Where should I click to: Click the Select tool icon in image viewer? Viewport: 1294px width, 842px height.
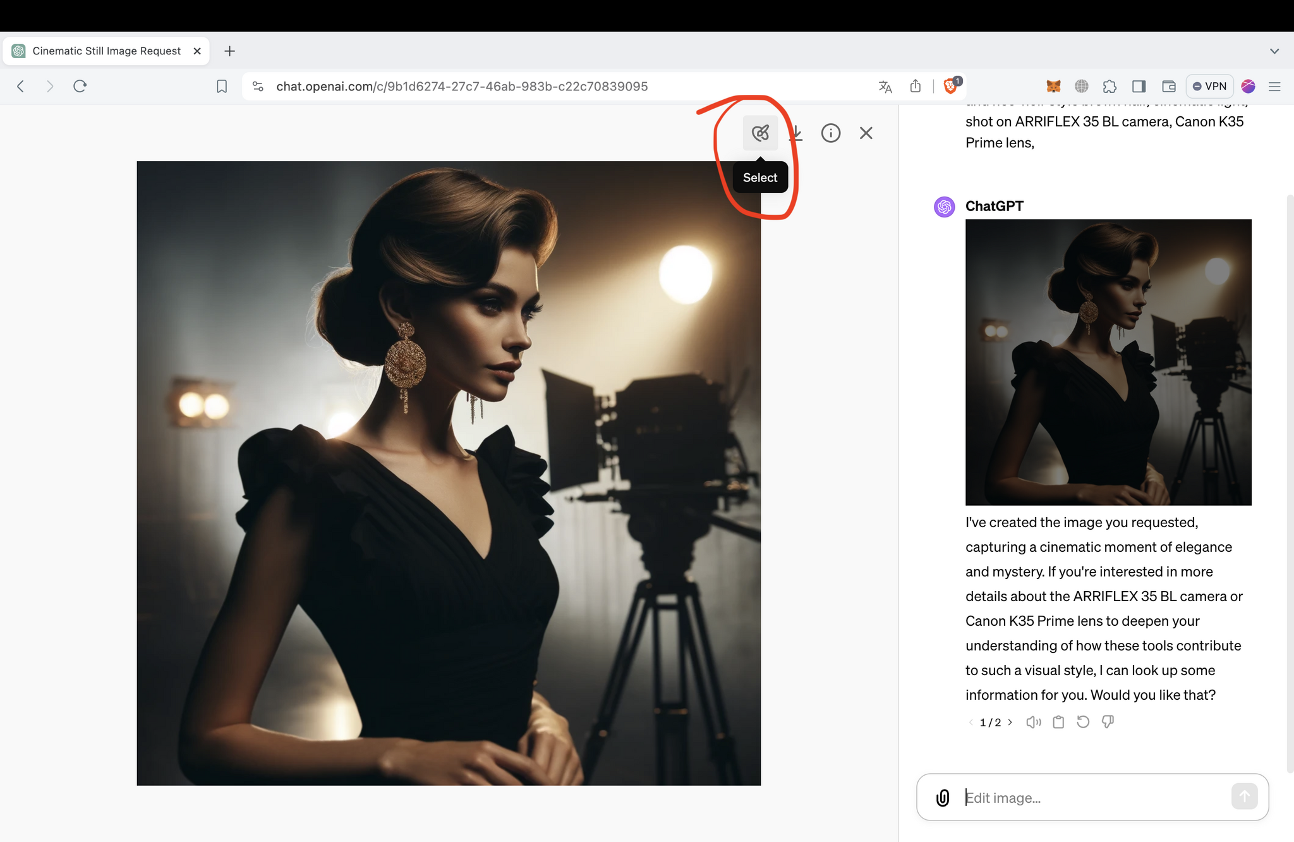point(760,133)
